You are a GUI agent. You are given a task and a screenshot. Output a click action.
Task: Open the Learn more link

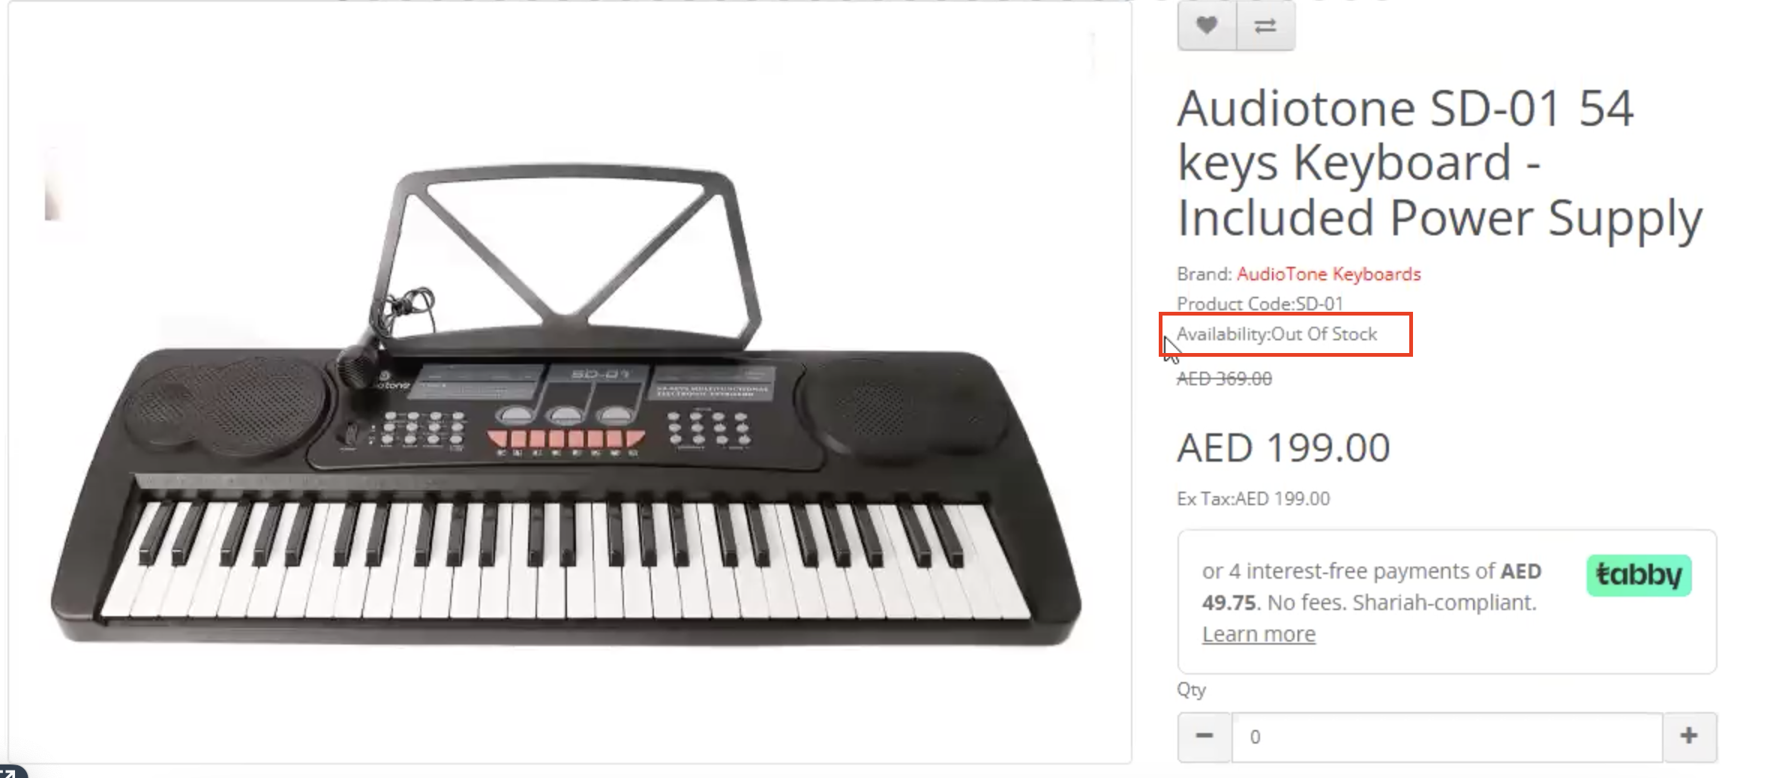click(1258, 634)
